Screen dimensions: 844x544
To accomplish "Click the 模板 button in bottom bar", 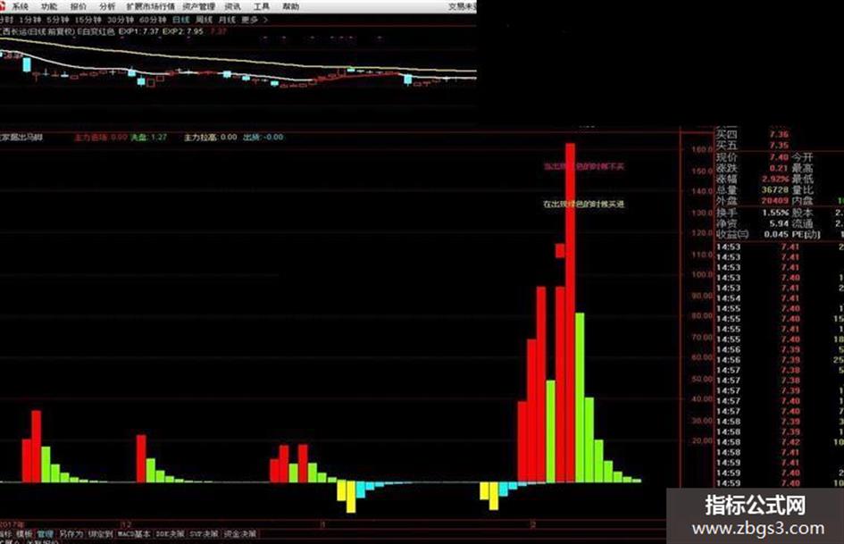I will point(24,534).
